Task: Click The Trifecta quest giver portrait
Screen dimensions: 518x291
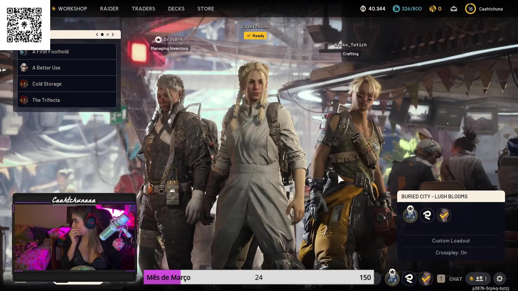Action: (24, 100)
